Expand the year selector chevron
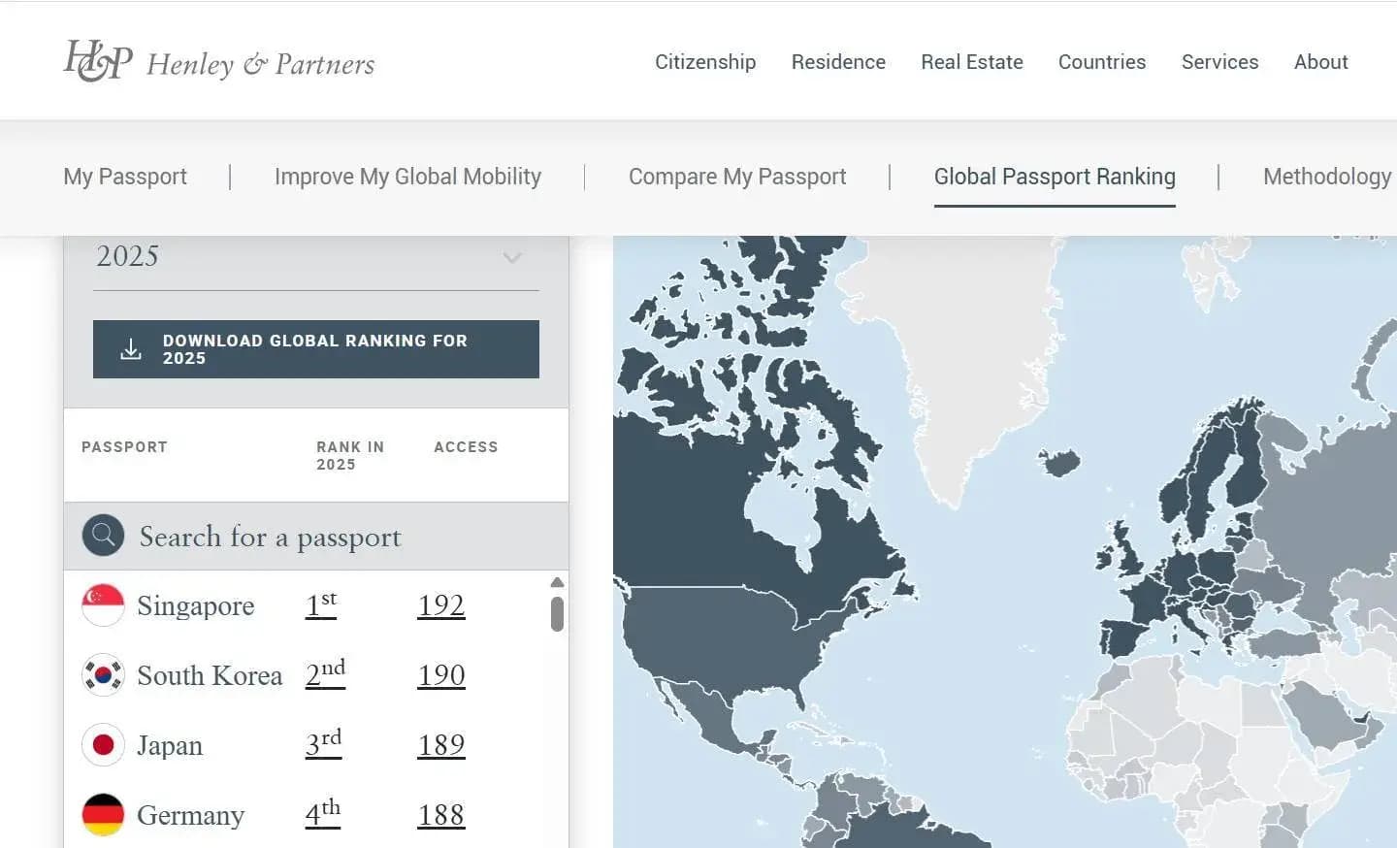This screenshot has height=848, width=1397. (512, 258)
